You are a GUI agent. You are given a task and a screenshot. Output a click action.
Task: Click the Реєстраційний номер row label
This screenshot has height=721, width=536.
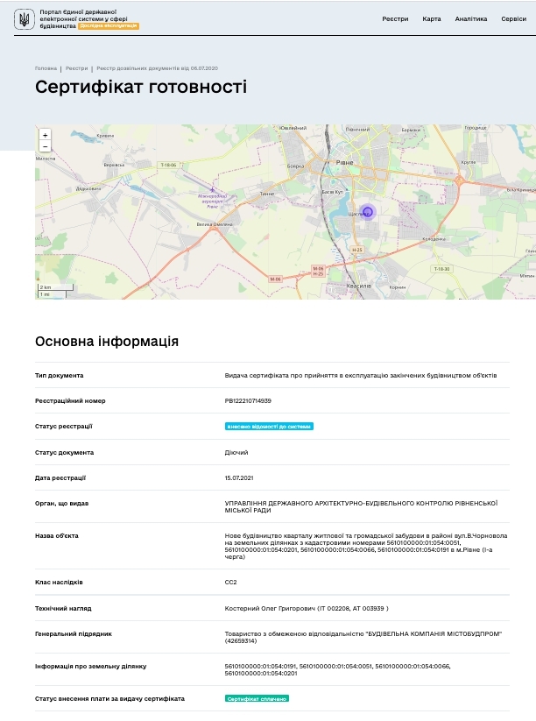point(70,401)
